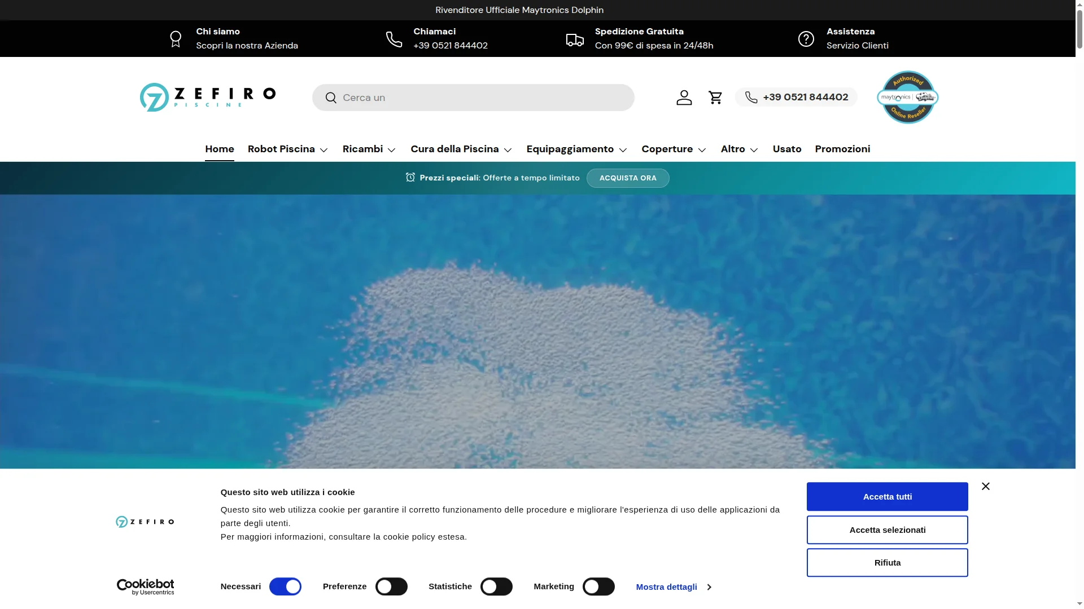
Task: Open the Usato menu item
Action: point(787,149)
